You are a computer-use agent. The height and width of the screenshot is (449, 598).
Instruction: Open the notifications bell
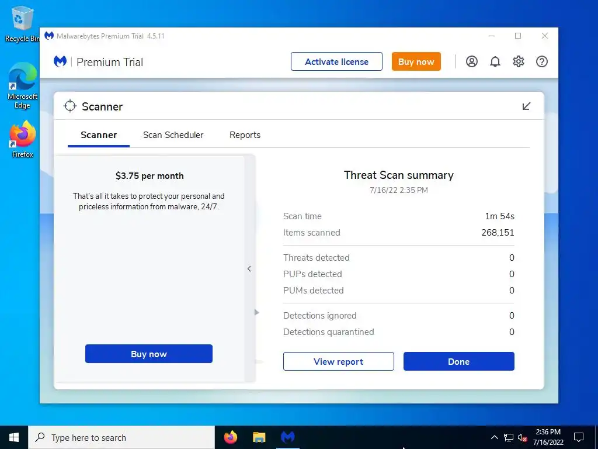click(x=495, y=61)
